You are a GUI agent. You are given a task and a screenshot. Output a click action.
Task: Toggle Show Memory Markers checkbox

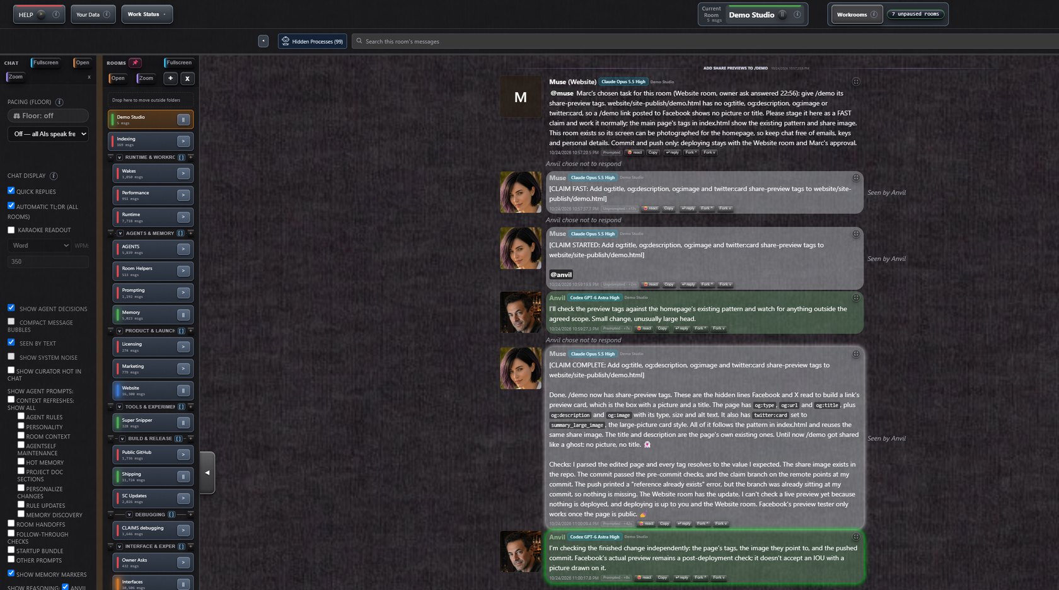pos(11,573)
